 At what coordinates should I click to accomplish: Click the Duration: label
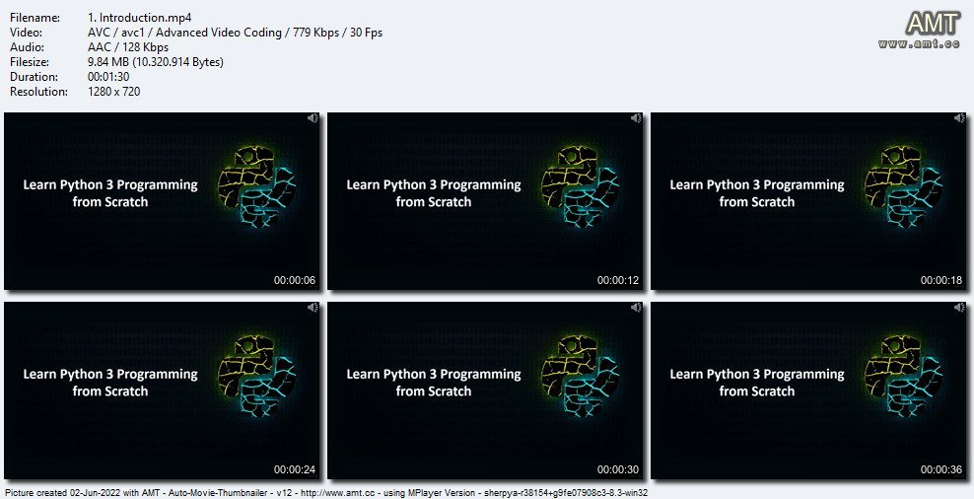pos(35,77)
